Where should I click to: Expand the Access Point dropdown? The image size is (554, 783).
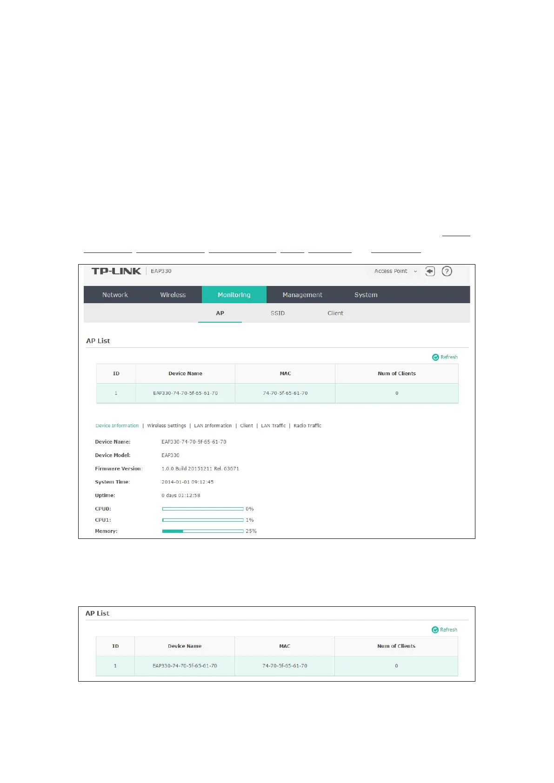(x=396, y=271)
